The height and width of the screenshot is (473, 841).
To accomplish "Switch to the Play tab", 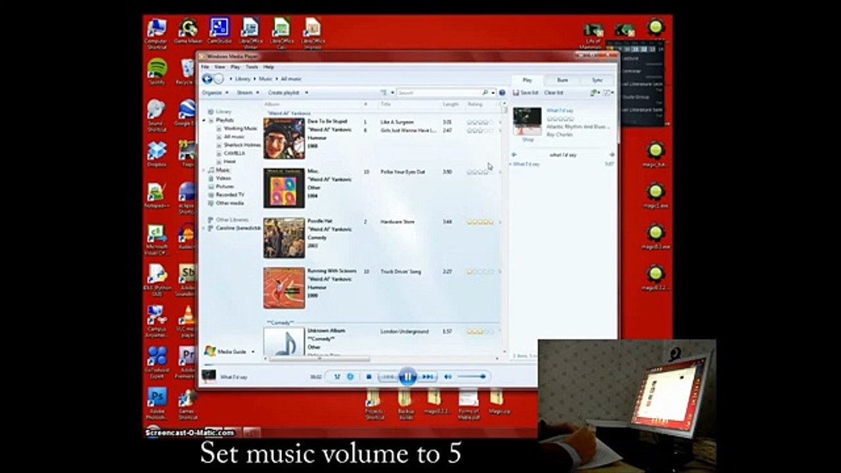I will pos(527,79).
